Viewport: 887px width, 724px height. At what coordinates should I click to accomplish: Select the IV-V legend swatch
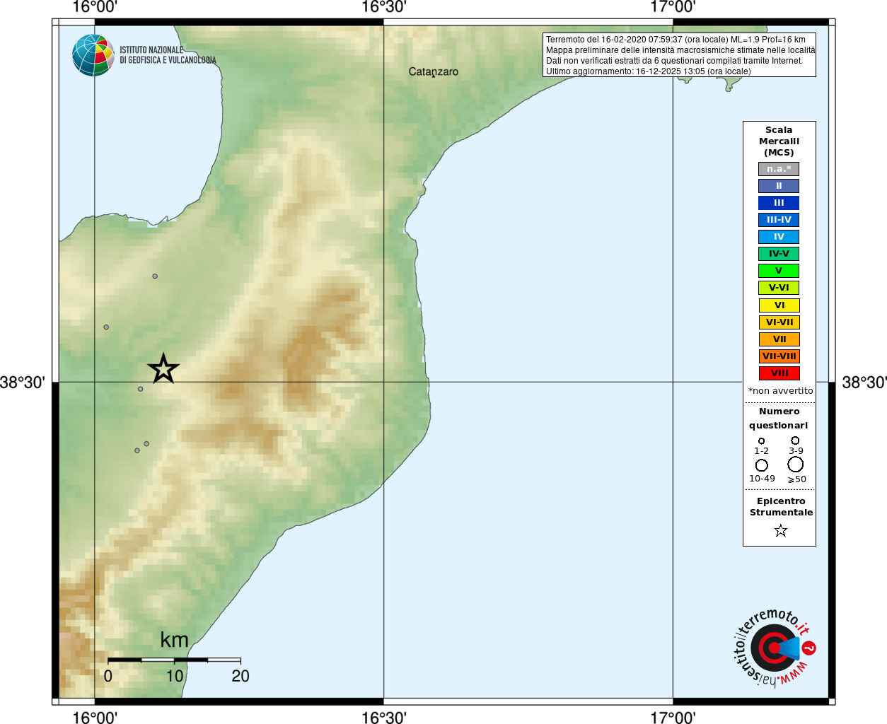[779, 254]
